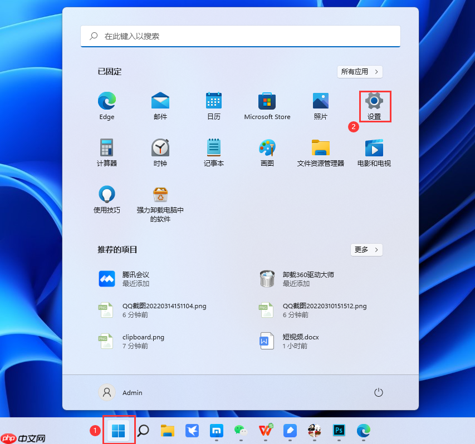475x444 pixels.
Task: Launch the 邮件 (Mail) app
Action: (160, 102)
